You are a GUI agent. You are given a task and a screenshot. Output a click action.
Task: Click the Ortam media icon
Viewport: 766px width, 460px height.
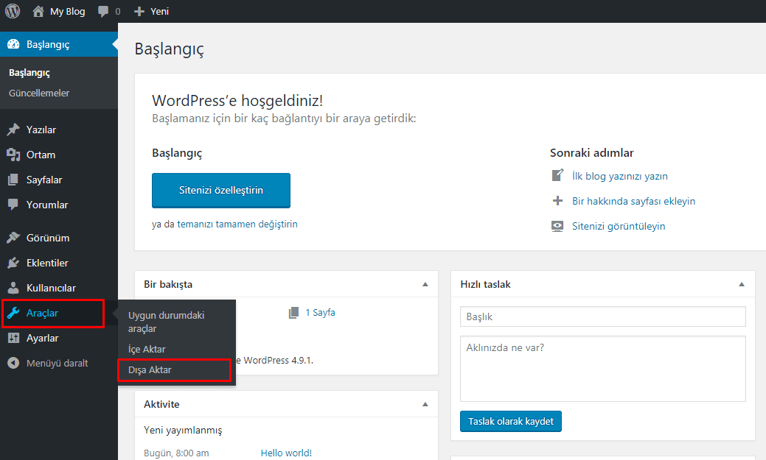pyautogui.click(x=13, y=155)
